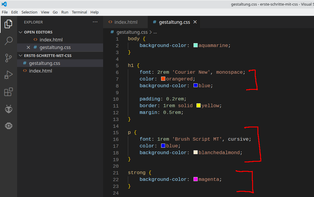Click the aquamarine color swatch on line 2

click(x=195, y=45)
